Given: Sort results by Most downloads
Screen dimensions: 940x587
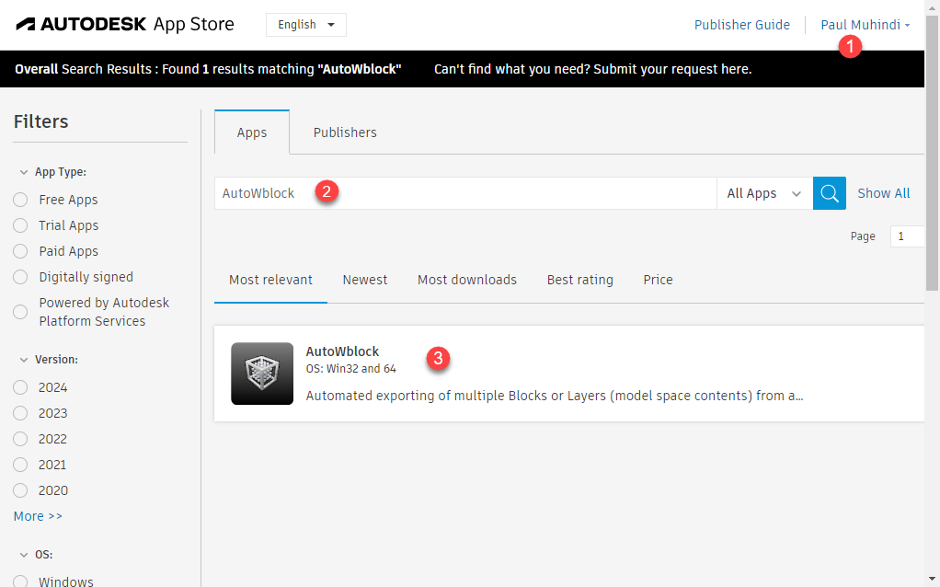Looking at the screenshot, I should [467, 280].
